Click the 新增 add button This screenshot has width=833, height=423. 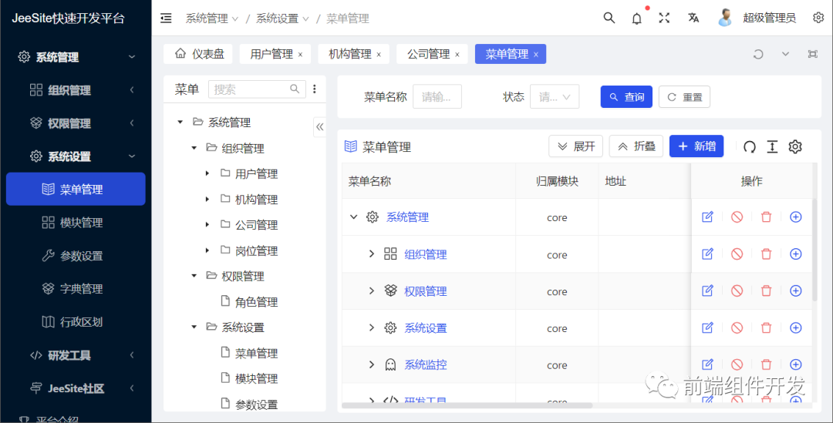(x=696, y=146)
